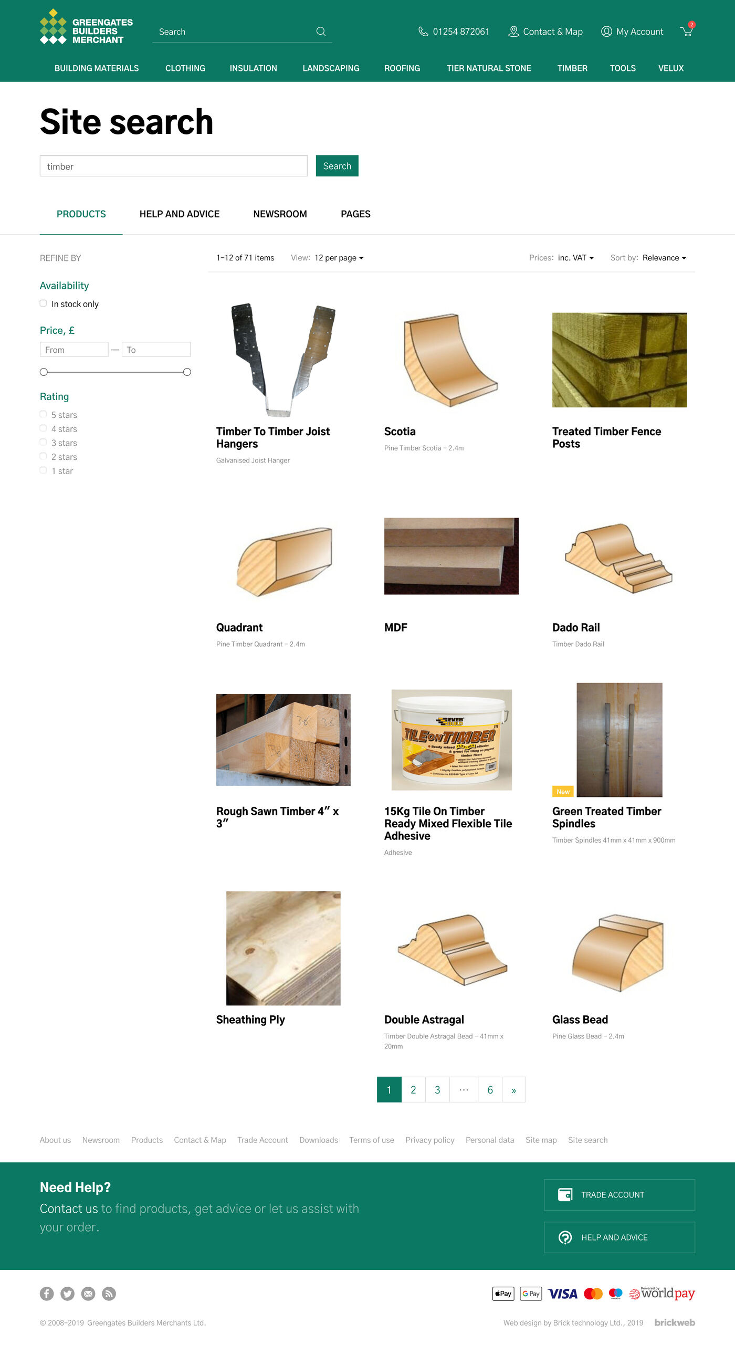Tick the 5 stars rating filter

pos(43,414)
